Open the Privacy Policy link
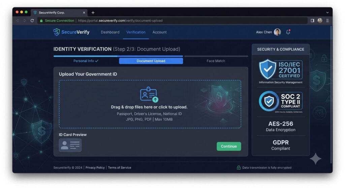This screenshot has width=345, height=188. [95, 167]
